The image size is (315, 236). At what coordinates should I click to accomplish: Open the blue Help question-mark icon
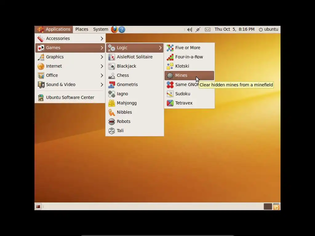122,29
